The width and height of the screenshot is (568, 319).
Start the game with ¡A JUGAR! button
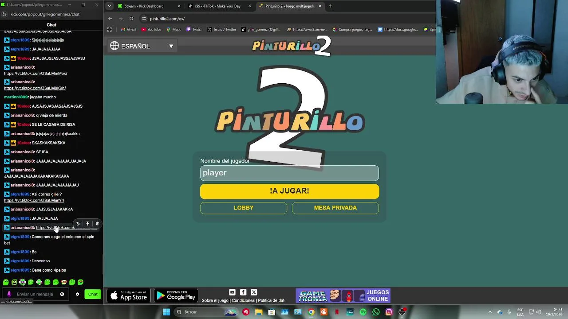[x=289, y=191]
